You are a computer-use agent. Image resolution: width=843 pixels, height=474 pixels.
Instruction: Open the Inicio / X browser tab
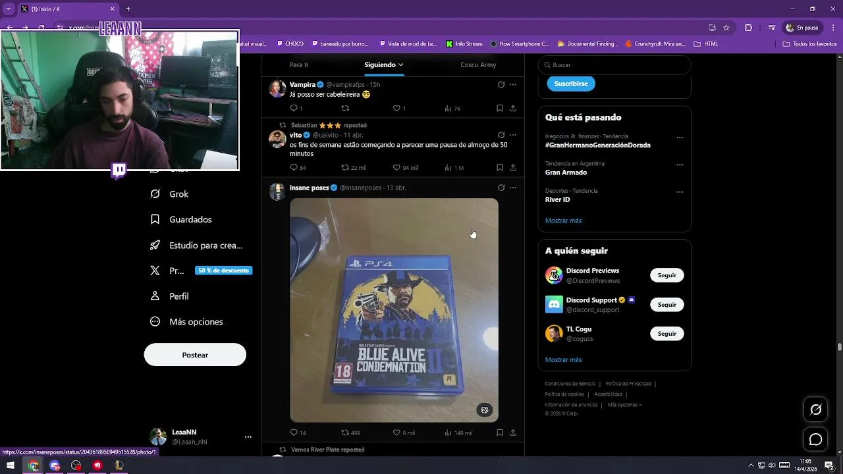coord(67,9)
